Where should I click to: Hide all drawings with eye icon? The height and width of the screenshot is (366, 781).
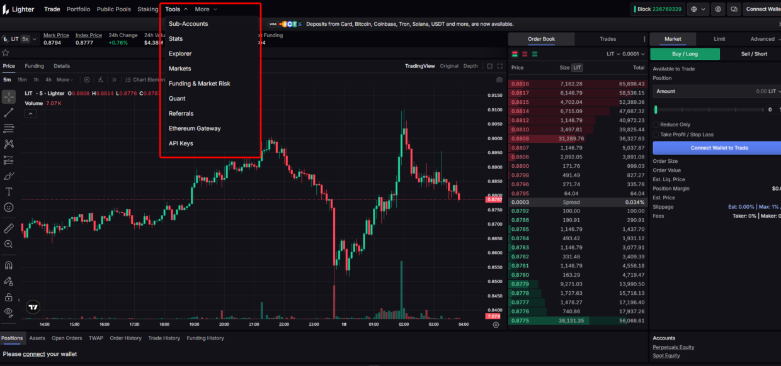(x=9, y=312)
